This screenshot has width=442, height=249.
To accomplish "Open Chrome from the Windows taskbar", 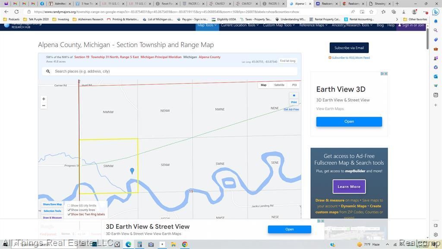I will tap(184, 244).
